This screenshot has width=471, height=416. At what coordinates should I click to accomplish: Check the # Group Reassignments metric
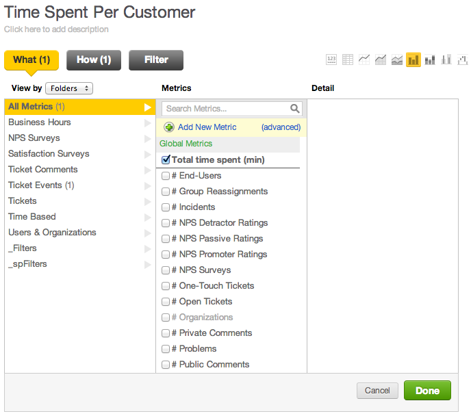[x=166, y=191]
